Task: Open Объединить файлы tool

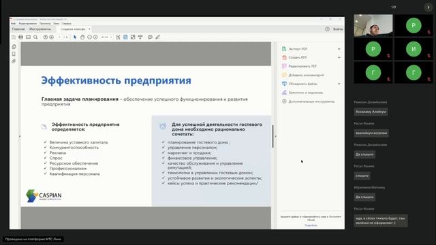Action: pos(302,84)
